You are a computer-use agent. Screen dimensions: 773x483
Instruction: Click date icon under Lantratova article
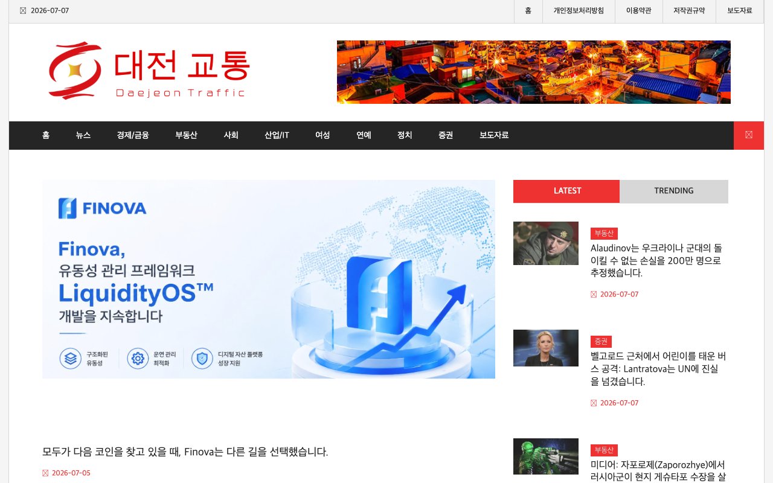point(594,403)
